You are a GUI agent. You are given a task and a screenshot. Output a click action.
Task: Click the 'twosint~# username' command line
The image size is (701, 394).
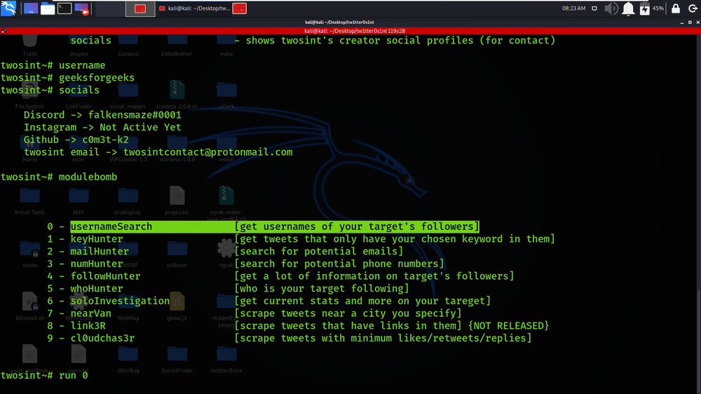[53, 65]
